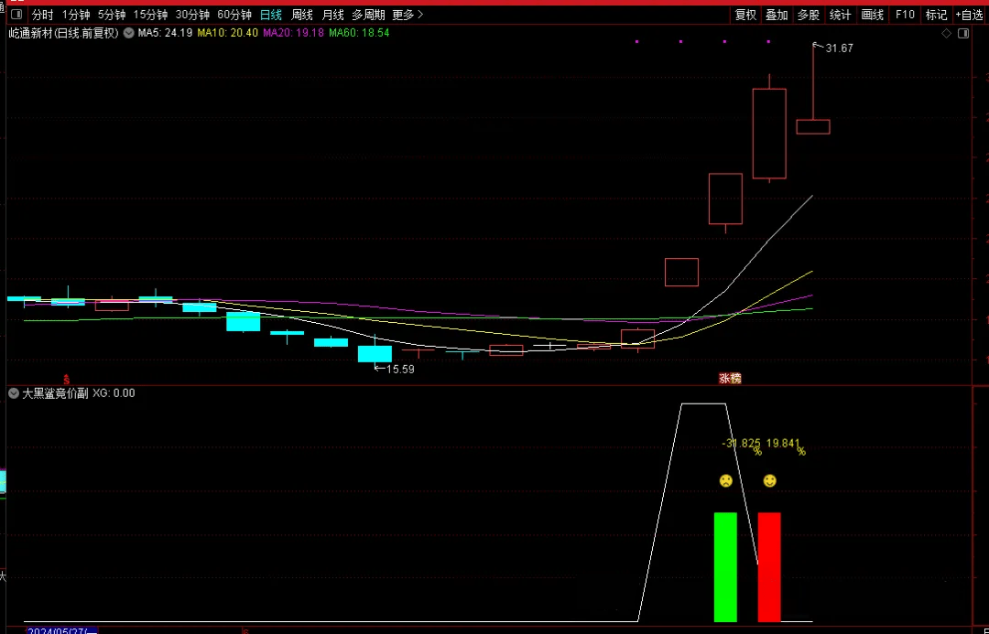Click the stock title 屹通新材(日线.前复权)
Screen dimensions: 989x634
point(64,33)
